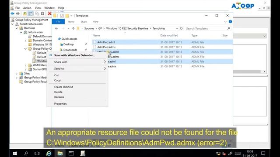Select Downloads in navigation pane

70,50
